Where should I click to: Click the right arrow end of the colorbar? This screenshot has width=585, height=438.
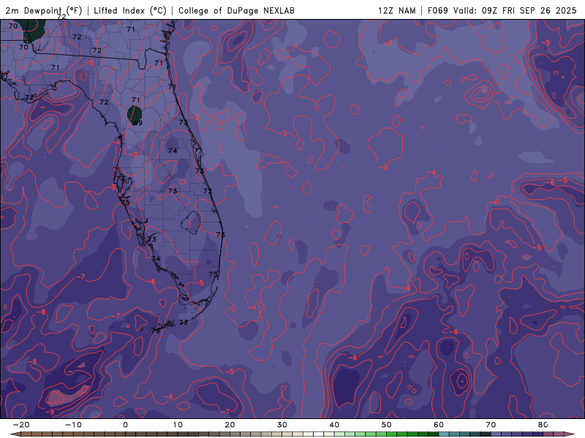[570, 434]
